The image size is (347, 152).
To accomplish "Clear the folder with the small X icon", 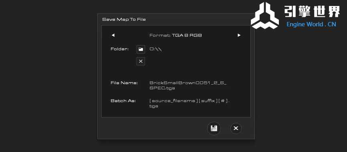I will pyautogui.click(x=141, y=61).
